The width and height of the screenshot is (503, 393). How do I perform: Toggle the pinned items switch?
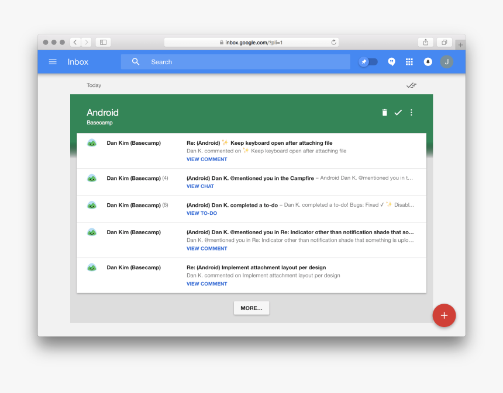click(368, 62)
